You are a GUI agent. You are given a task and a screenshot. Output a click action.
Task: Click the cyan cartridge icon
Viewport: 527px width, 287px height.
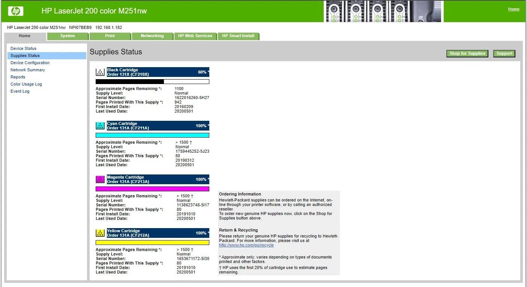(100, 126)
